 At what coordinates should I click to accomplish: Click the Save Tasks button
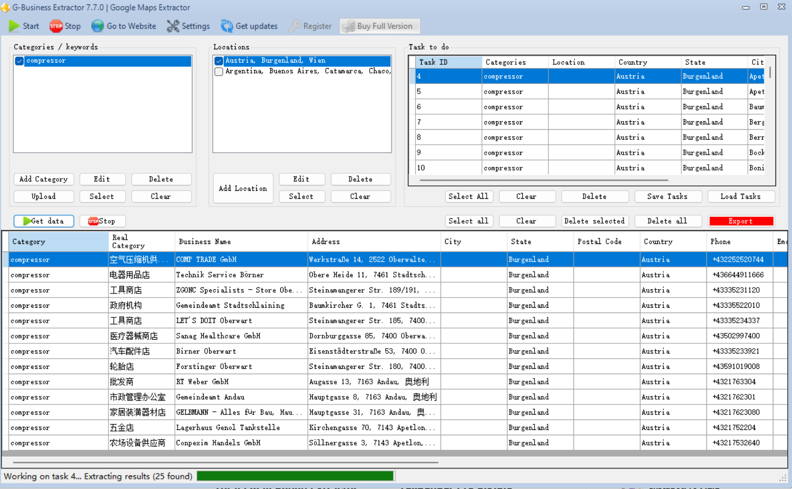[x=667, y=197]
